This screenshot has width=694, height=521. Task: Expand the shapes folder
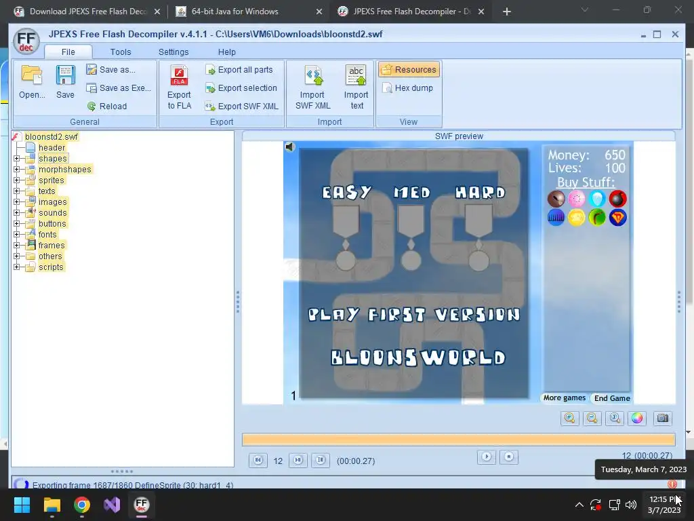pyautogui.click(x=16, y=158)
